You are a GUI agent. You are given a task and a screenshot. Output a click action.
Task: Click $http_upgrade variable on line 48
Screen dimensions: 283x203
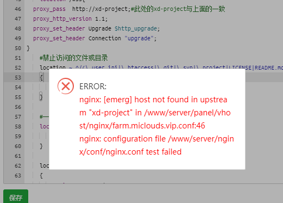(136, 28)
